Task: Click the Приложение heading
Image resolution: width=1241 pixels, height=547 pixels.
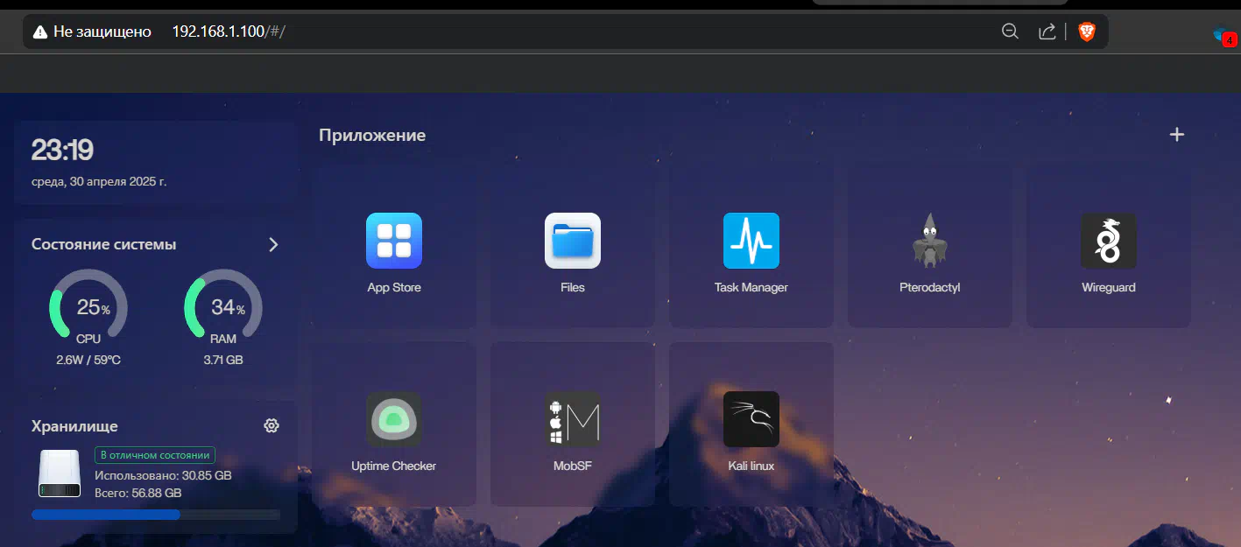Action: tap(372, 136)
